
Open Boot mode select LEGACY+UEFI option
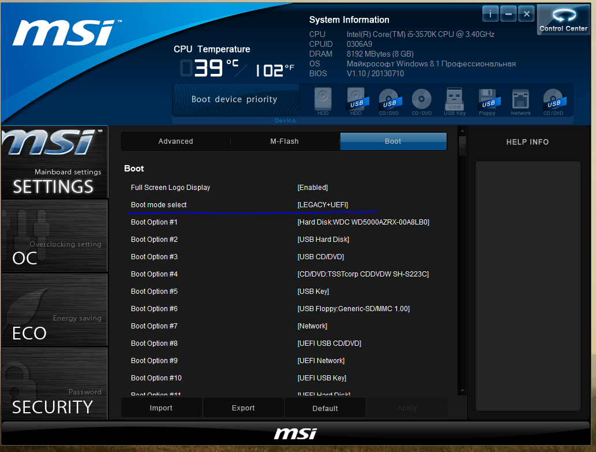(x=323, y=205)
